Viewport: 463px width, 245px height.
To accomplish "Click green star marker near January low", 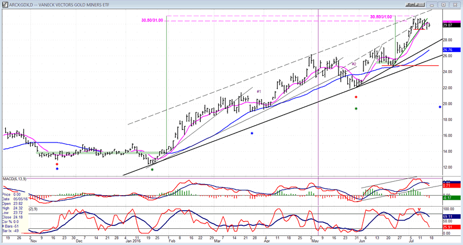I will point(152,169).
